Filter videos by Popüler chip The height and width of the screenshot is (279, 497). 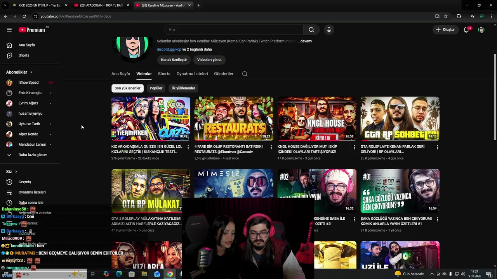pyautogui.click(x=156, y=88)
